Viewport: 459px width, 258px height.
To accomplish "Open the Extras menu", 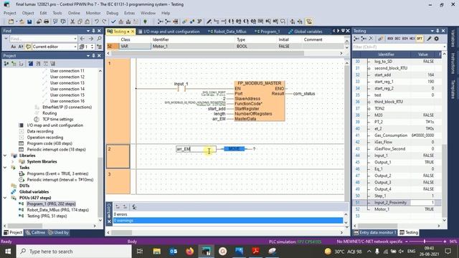I will (x=129, y=13).
